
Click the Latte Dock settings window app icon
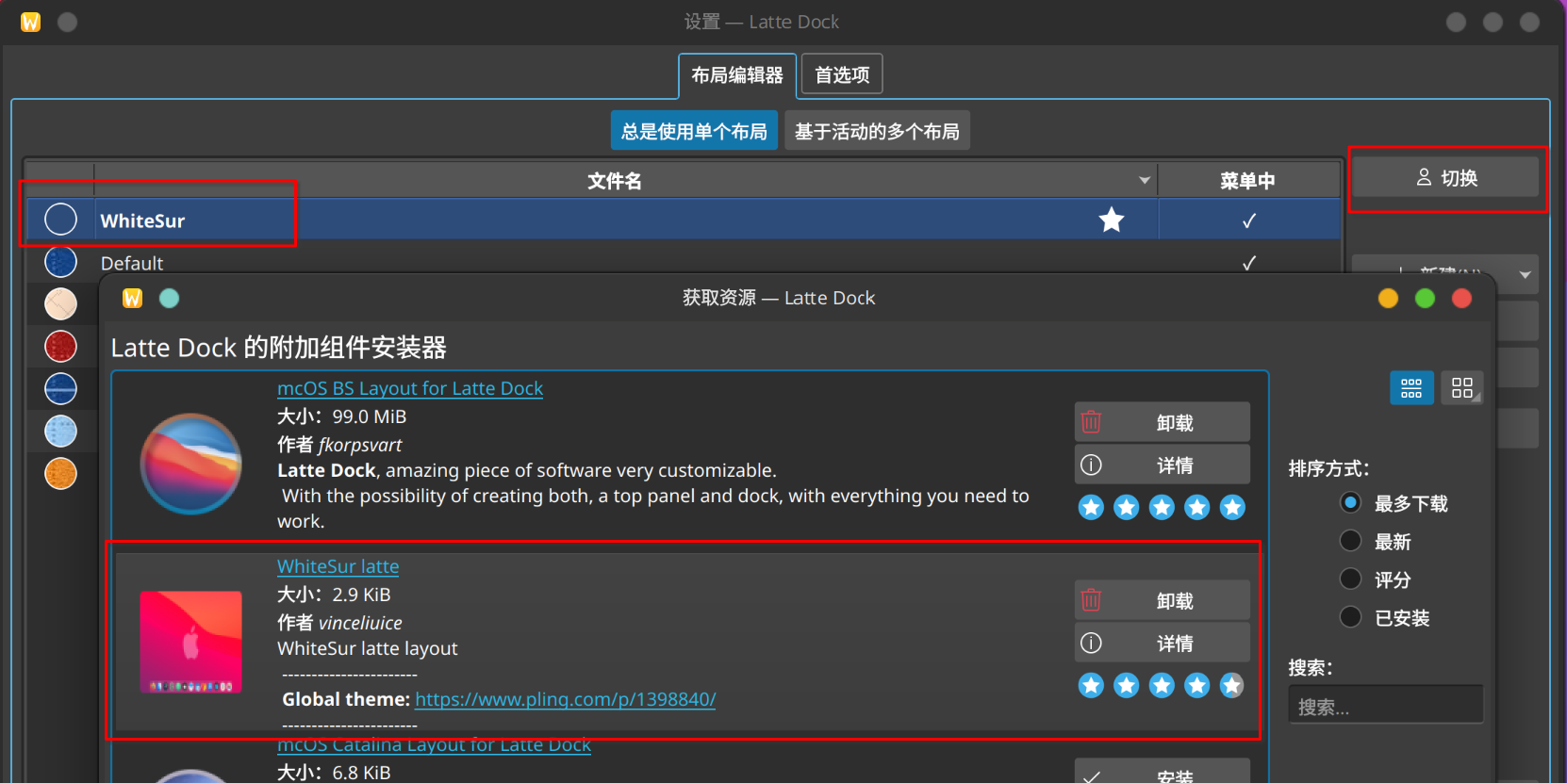point(31,22)
